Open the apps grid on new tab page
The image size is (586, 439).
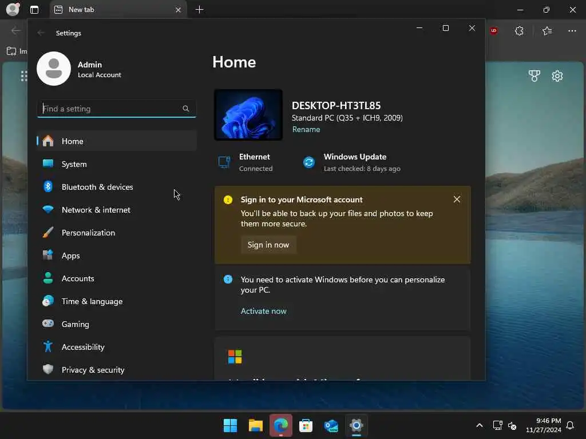click(24, 76)
